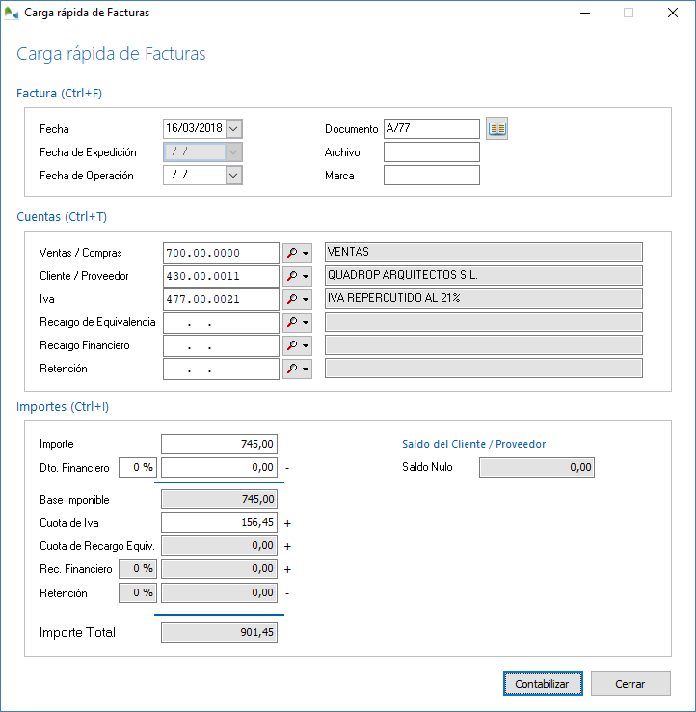Click the search icon for Ventas / Compras account
Screen dimensions: 696x712
click(292, 253)
